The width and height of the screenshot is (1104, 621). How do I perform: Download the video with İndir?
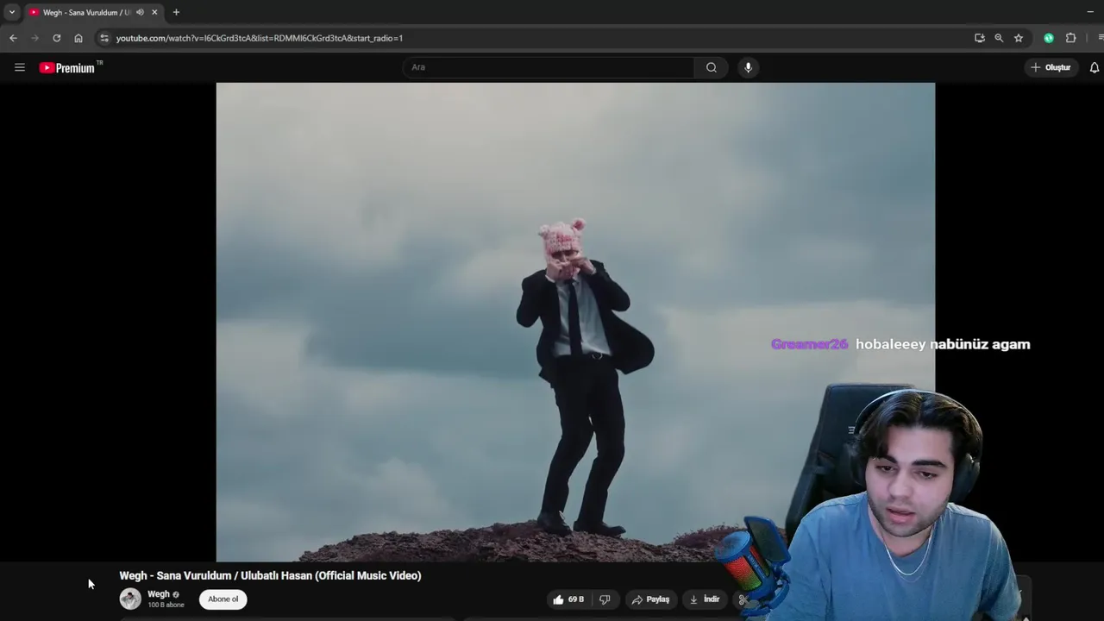coord(704,599)
